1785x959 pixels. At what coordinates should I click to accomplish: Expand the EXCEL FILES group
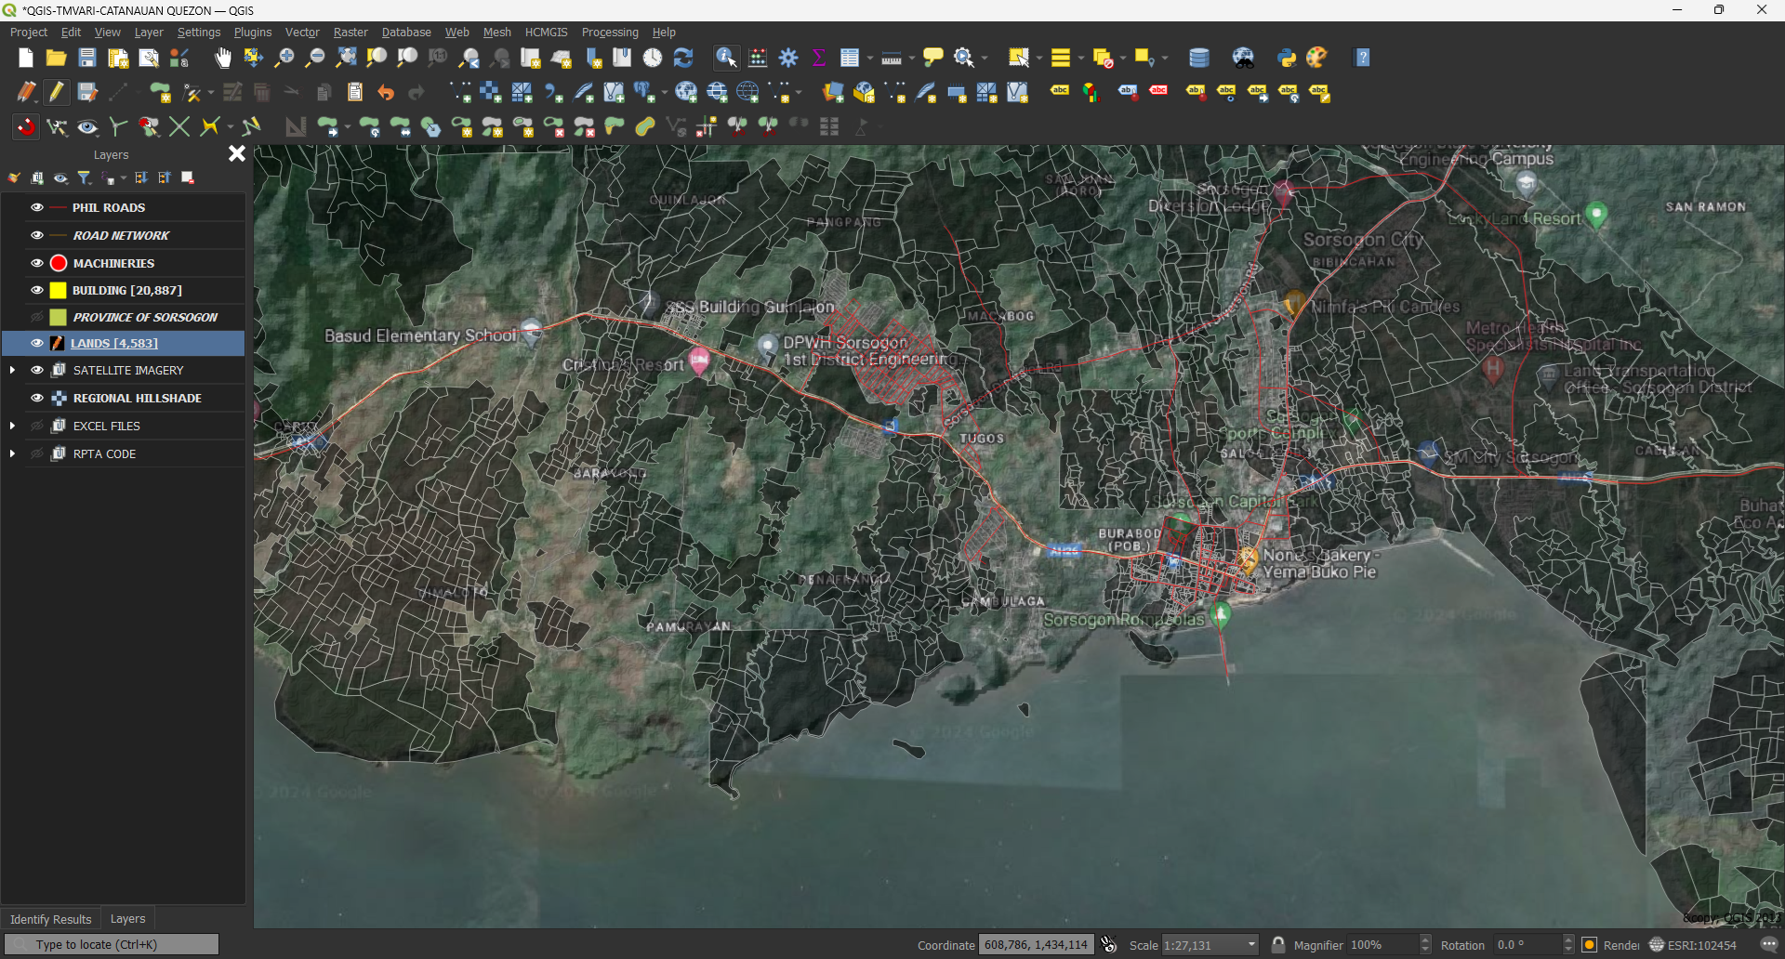tap(13, 425)
